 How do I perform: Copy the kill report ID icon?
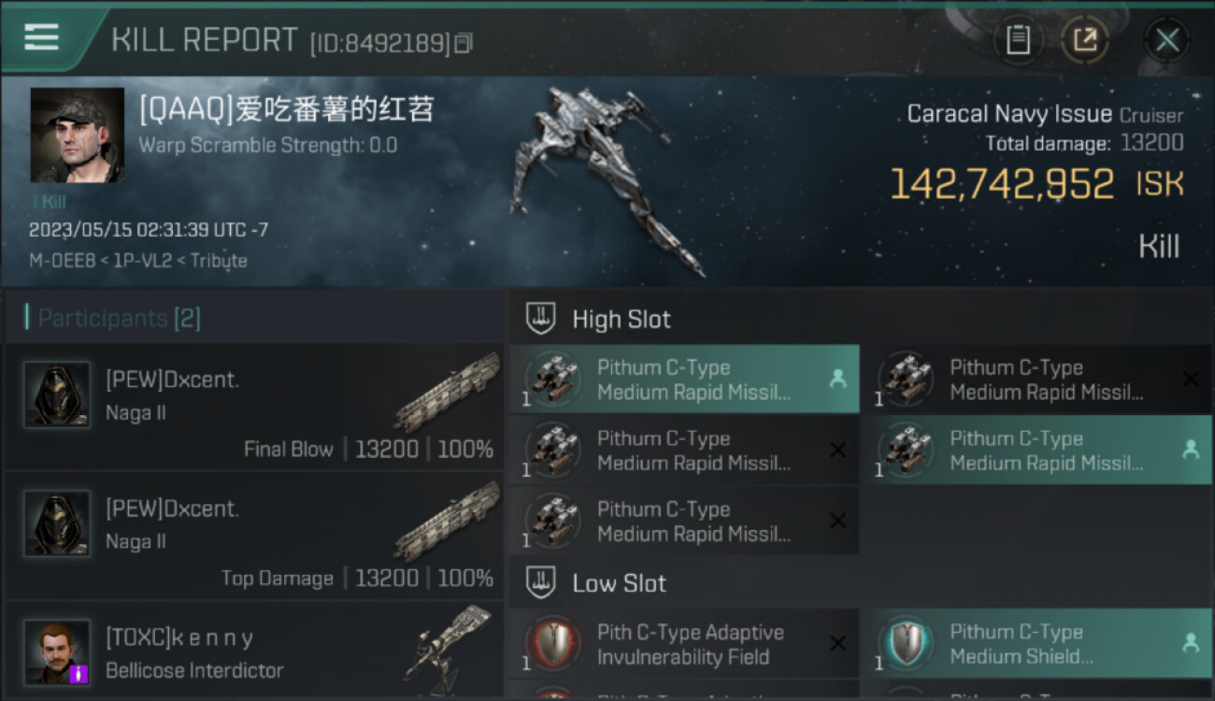pos(464,42)
